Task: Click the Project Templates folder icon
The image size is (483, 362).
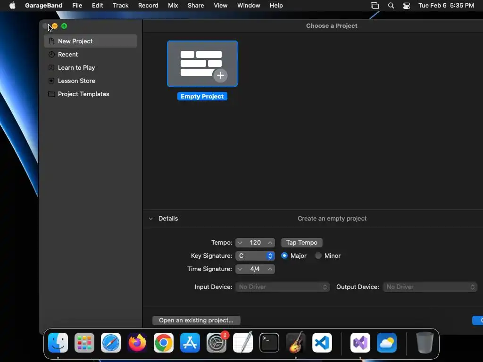Action: pyautogui.click(x=51, y=94)
